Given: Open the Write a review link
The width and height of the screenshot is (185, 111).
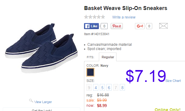Looking at the screenshot, I should click(124, 17).
